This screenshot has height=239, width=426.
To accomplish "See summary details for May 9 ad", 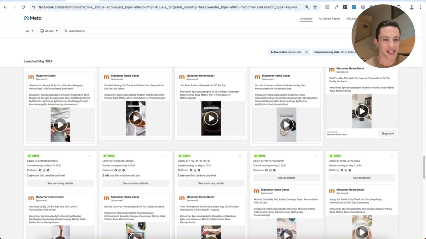I will click(x=135, y=183).
